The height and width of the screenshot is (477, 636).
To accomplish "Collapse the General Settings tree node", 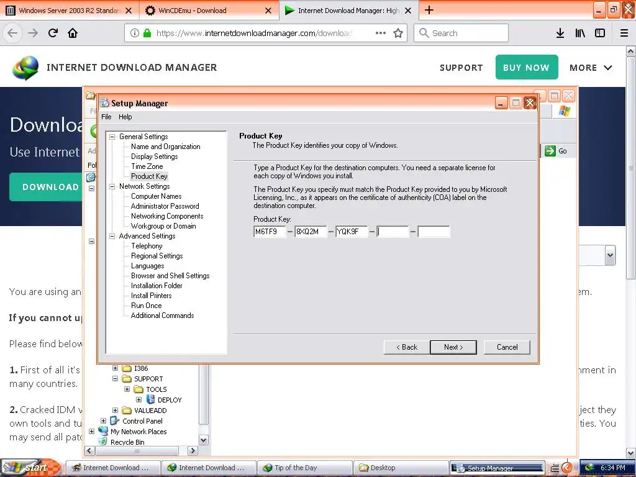I will [112, 137].
